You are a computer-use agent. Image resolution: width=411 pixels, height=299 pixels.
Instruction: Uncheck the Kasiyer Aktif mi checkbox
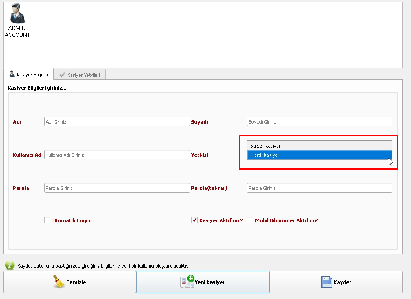[194, 220]
